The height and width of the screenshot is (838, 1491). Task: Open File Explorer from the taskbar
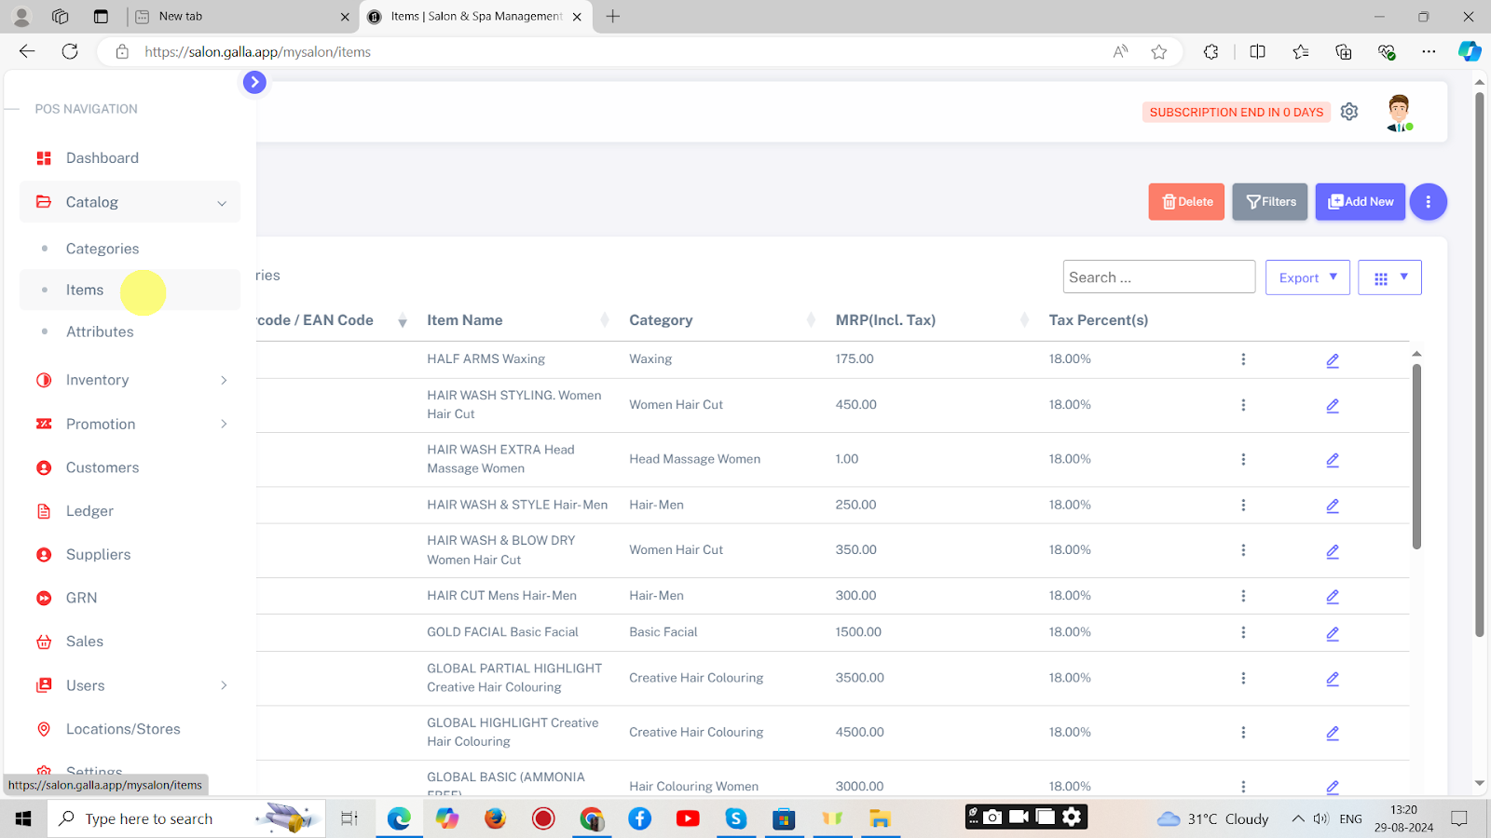880,818
